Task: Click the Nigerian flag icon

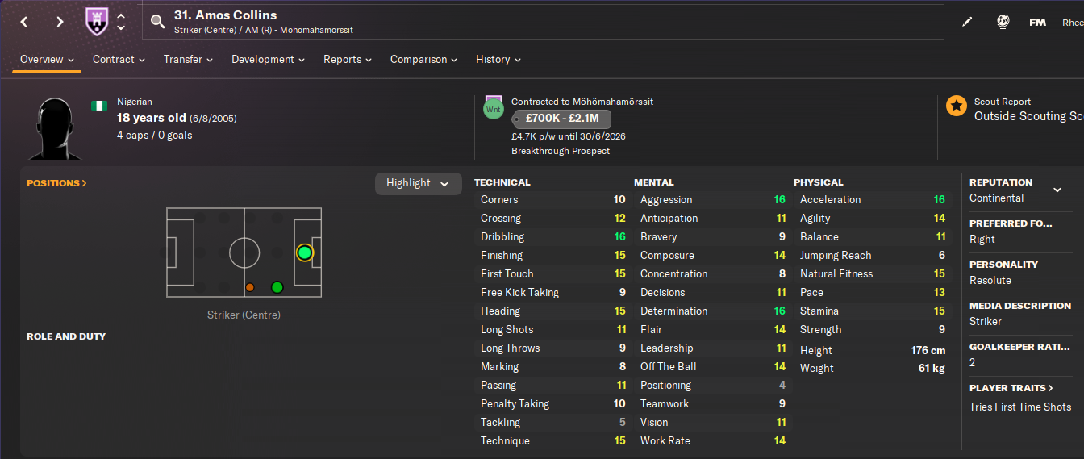Action: (99, 106)
